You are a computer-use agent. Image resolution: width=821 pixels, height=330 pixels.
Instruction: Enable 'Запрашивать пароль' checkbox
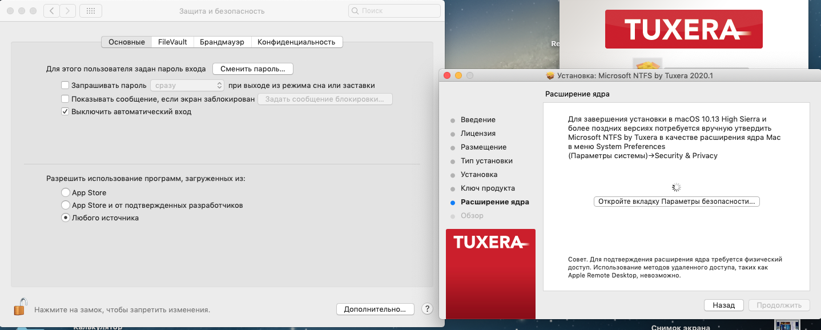coord(65,86)
